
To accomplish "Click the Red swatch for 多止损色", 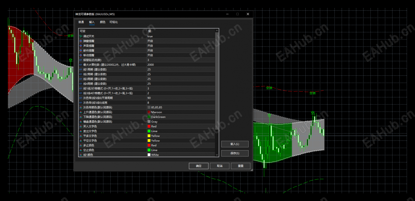I will (x=149, y=146).
